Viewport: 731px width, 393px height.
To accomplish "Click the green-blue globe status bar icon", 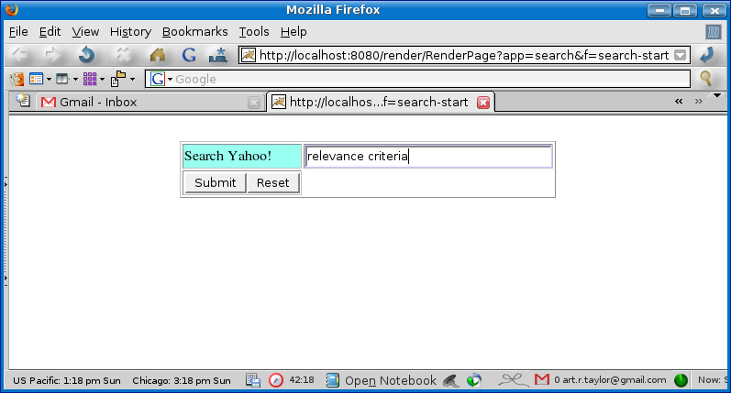I will (x=474, y=380).
